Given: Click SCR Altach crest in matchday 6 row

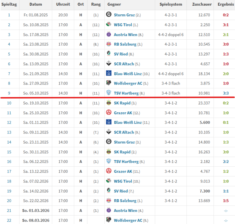Looking at the screenshot, I should click(x=109, y=64).
